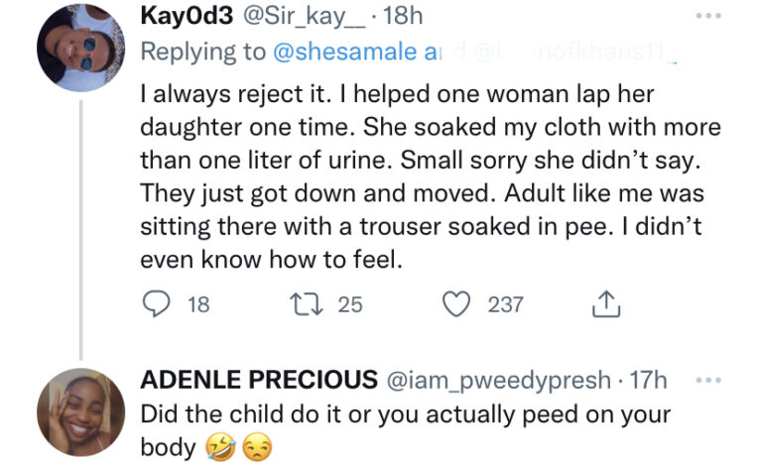
Task: Share KayOd3's tweet via the upload arrow icon
Action: click(x=604, y=304)
